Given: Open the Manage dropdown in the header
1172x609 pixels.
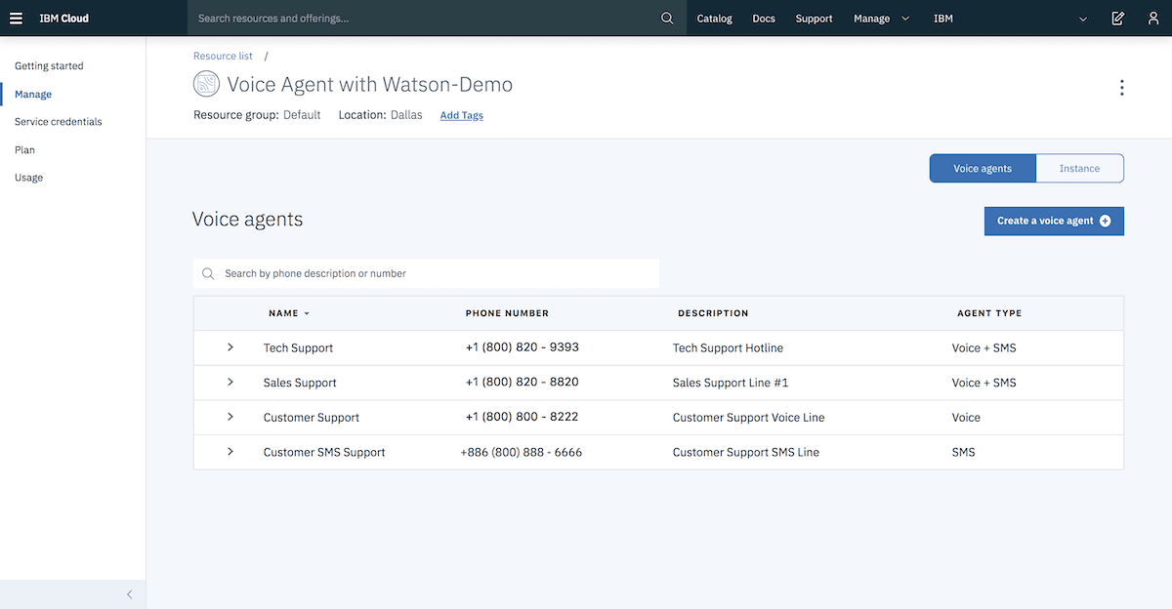Looking at the screenshot, I should pyautogui.click(x=881, y=19).
